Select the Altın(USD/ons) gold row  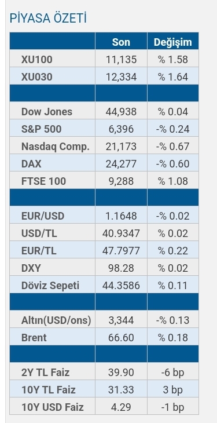104,320
